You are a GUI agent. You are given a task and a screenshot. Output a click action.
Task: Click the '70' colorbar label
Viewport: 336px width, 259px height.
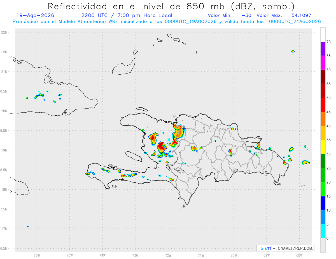coord(329,42)
